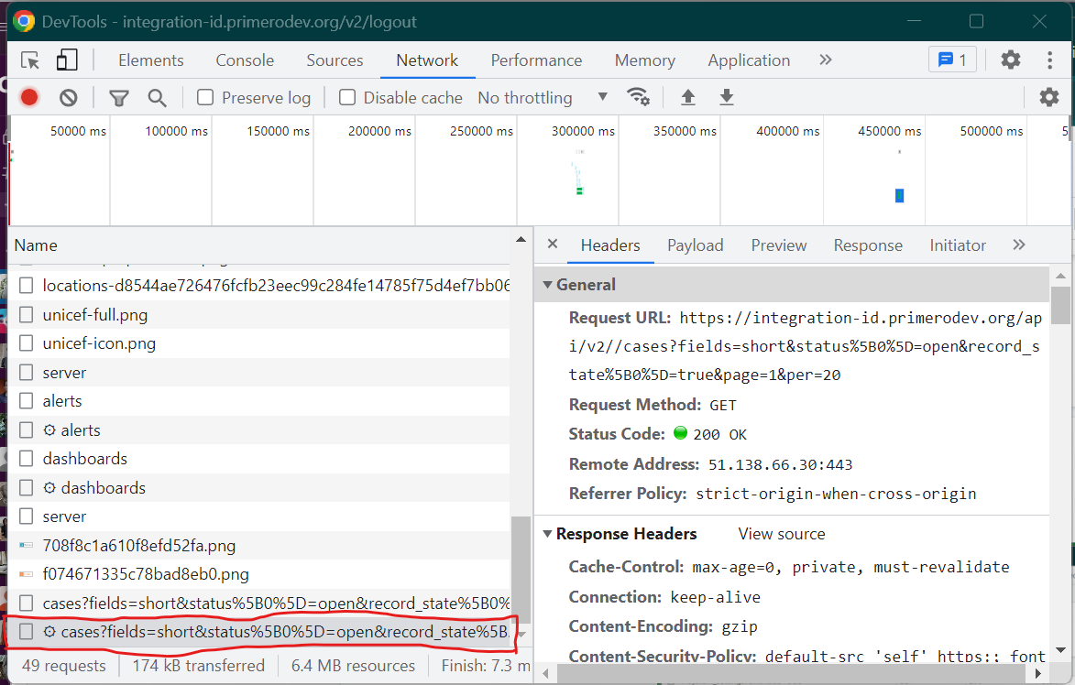Open the Payload detail tab
1075x685 pixels.
click(696, 245)
